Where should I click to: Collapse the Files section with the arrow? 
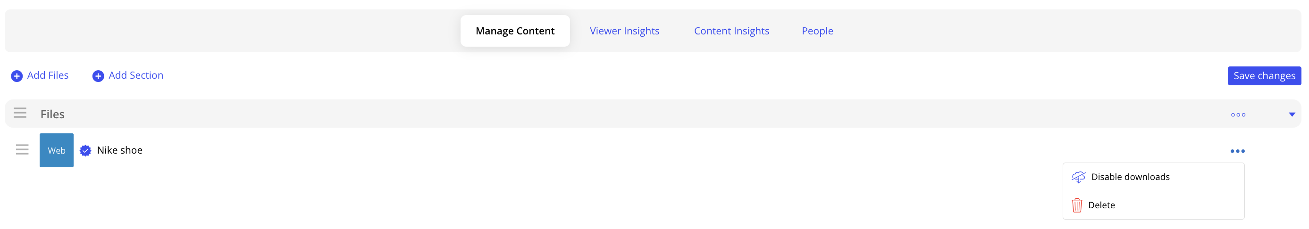(1292, 114)
